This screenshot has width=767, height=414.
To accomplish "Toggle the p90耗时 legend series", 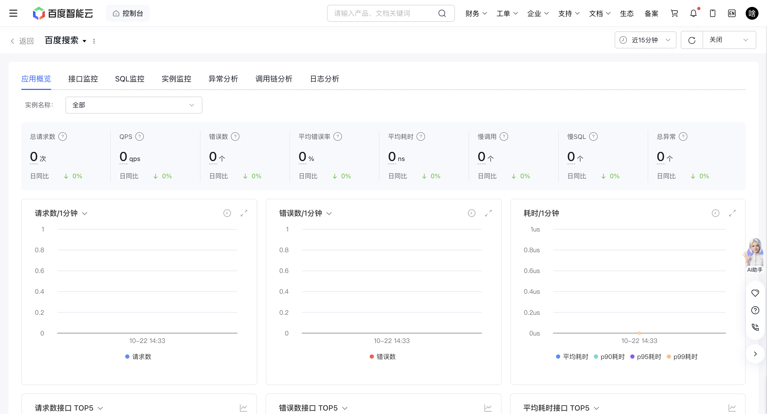I will [609, 357].
